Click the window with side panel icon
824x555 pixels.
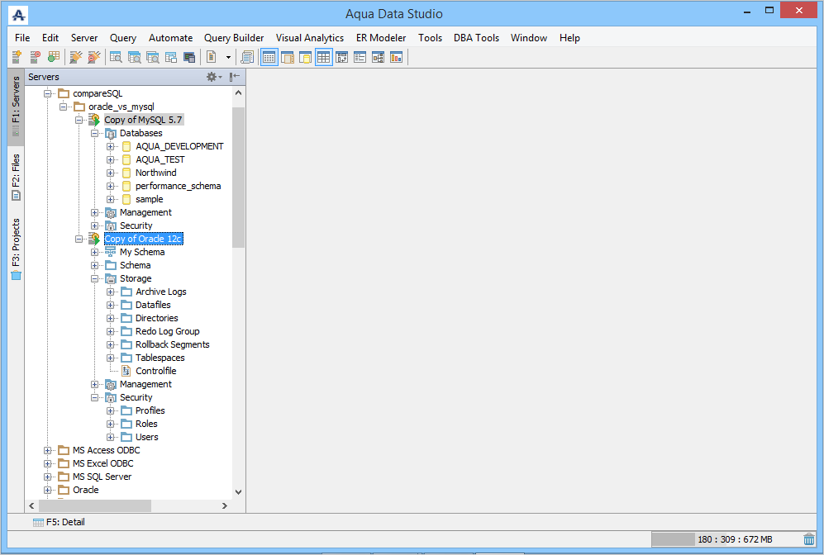coord(288,57)
